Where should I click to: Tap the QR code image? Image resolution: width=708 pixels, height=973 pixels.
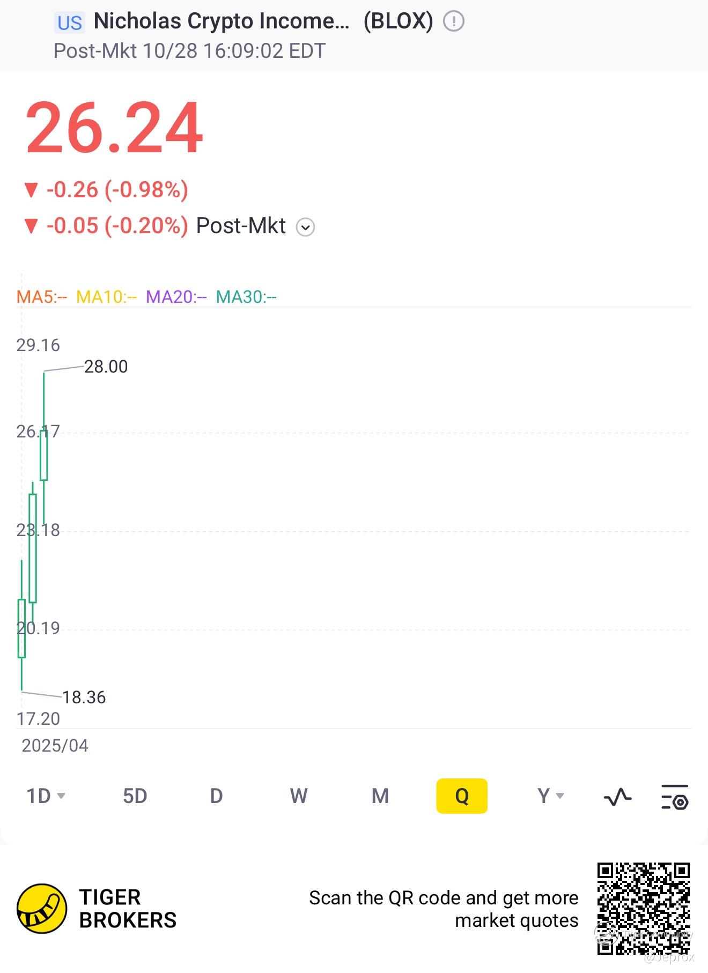pyautogui.click(x=643, y=908)
